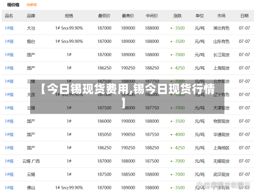Select the 湖北有色 market cell
Image resolution: width=255 pixels, height=194 pixels.
(x=221, y=28)
